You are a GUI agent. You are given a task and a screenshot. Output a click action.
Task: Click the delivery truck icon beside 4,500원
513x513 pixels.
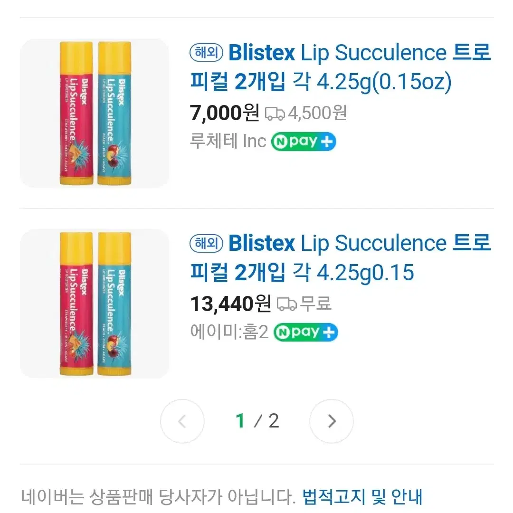click(x=275, y=114)
